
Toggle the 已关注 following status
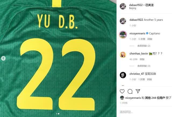click(149, 5)
